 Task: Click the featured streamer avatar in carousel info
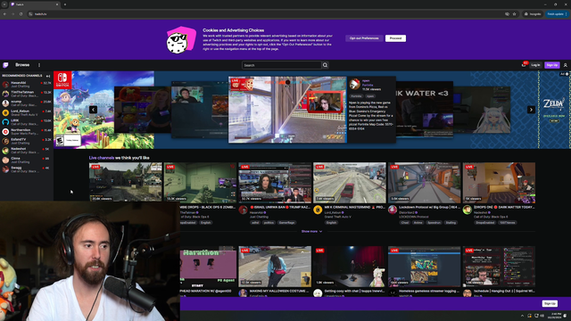pyautogui.click(x=354, y=85)
